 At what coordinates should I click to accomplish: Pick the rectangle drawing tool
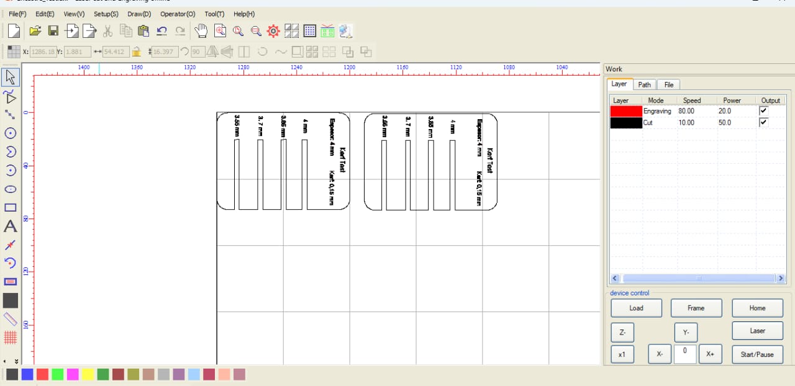tap(11, 208)
